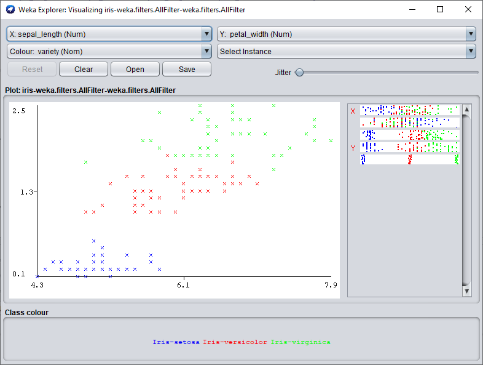Select the fourth attribute strip marked Y
Viewport: 483px width, 365px height.
point(410,147)
